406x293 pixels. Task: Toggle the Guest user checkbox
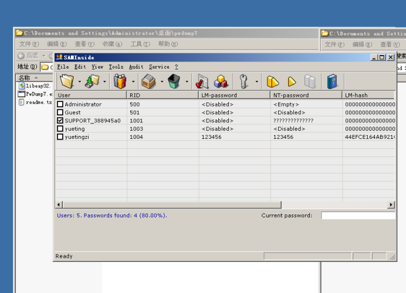click(x=60, y=113)
